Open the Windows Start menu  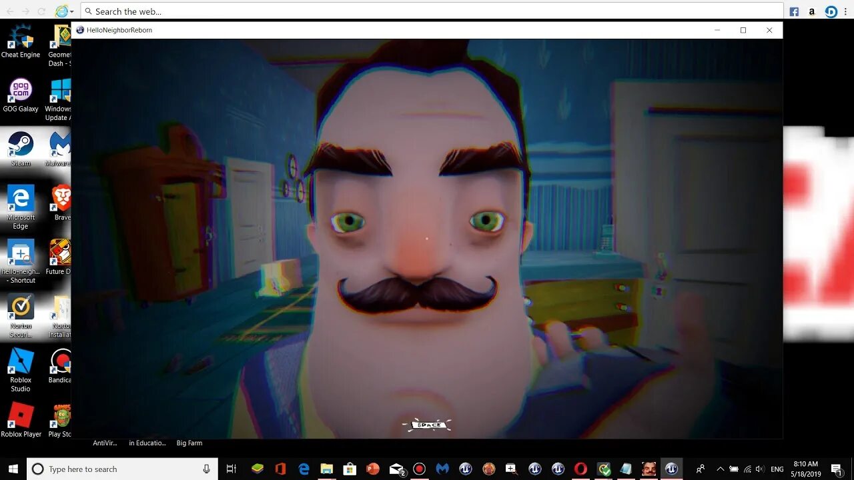13,469
